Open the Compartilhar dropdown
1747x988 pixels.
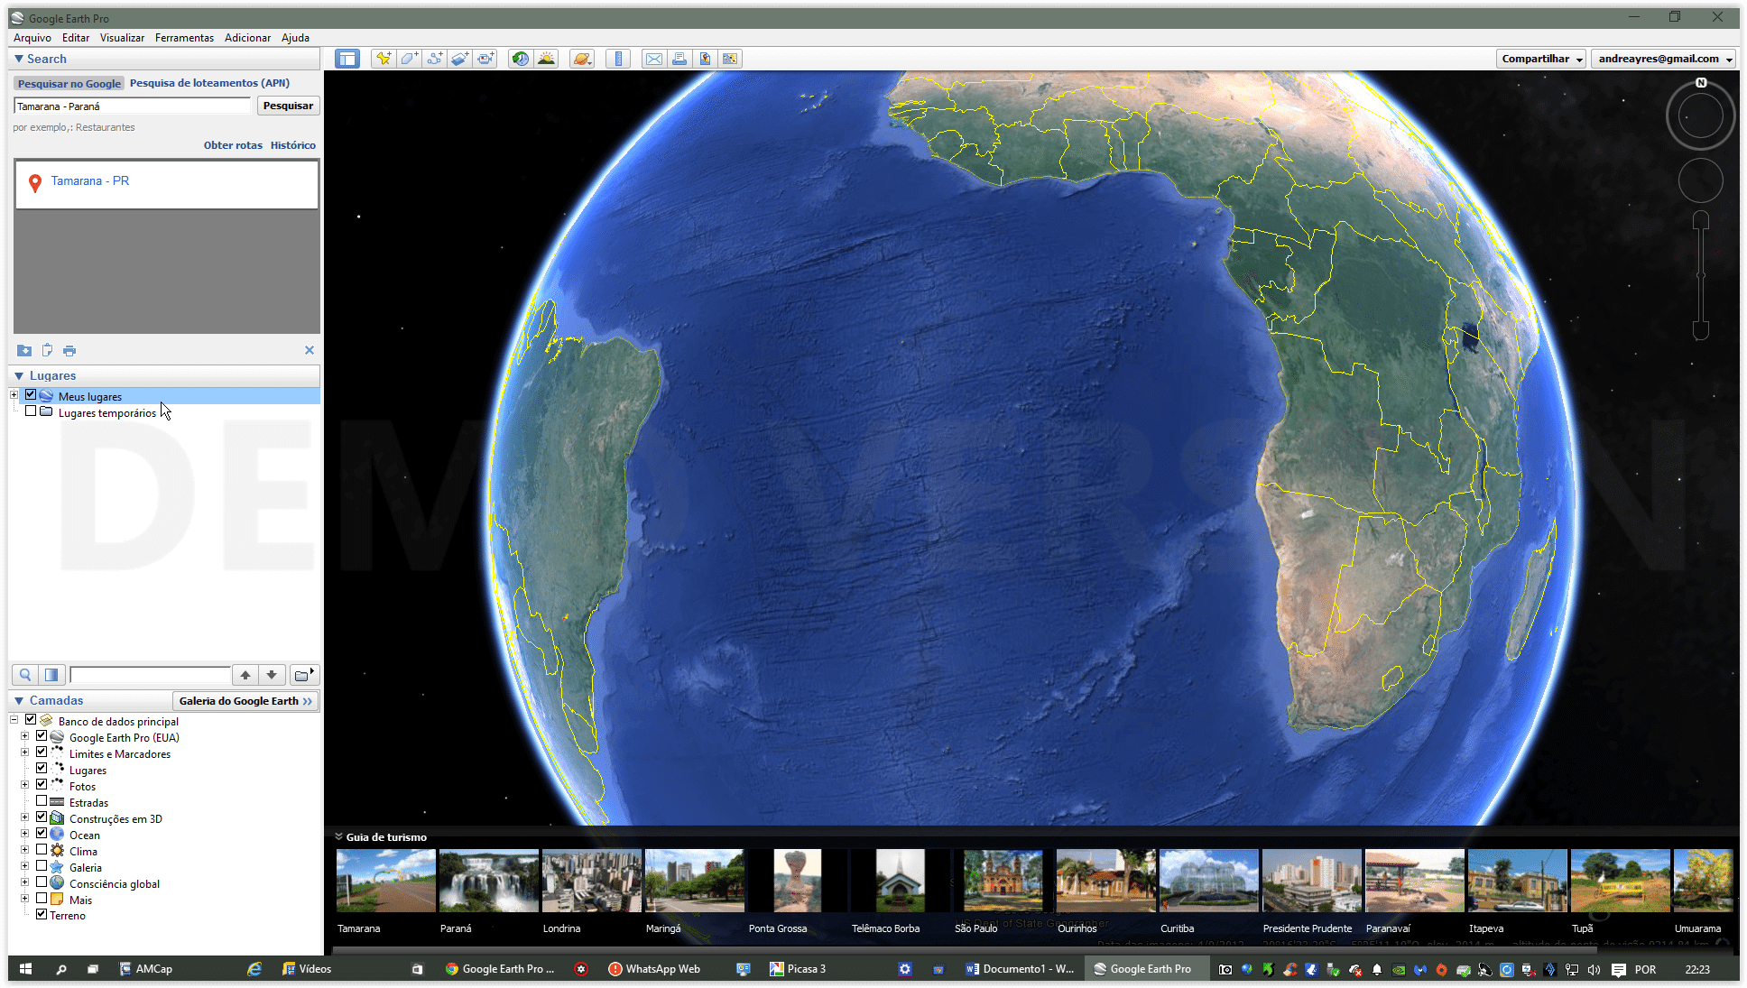tap(1540, 59)
